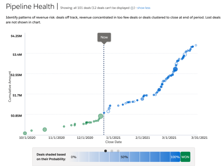Click the 3/31/2021 close date axis label

click(199, 138)
